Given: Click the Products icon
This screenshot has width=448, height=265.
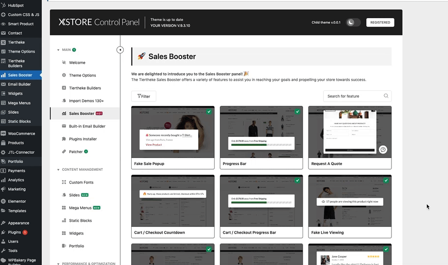Looking at the screenshot, I should (x=3, y=143).
